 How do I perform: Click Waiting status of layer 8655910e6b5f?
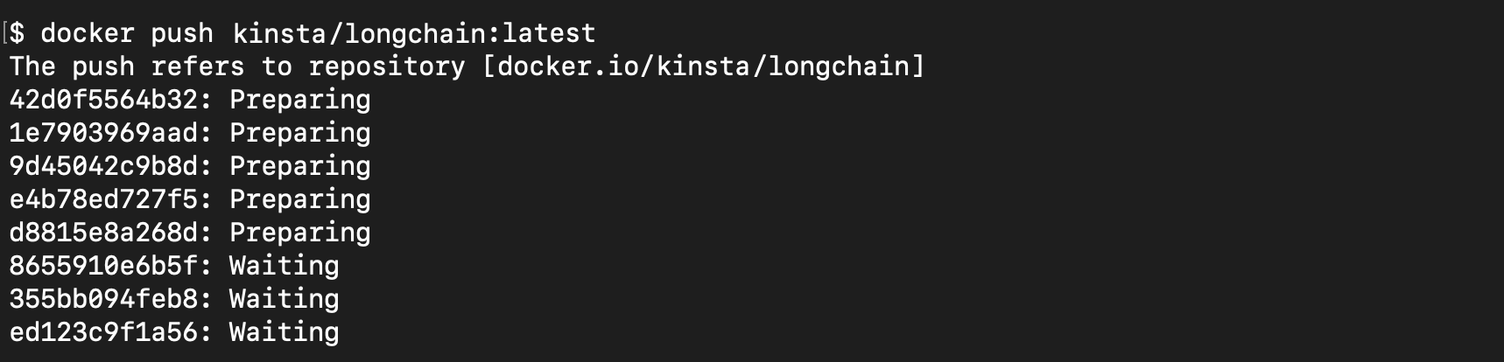[285, 267]
